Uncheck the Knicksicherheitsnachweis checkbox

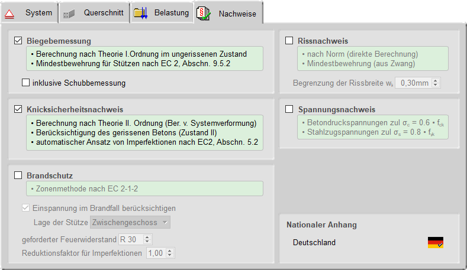click(18, 109)
